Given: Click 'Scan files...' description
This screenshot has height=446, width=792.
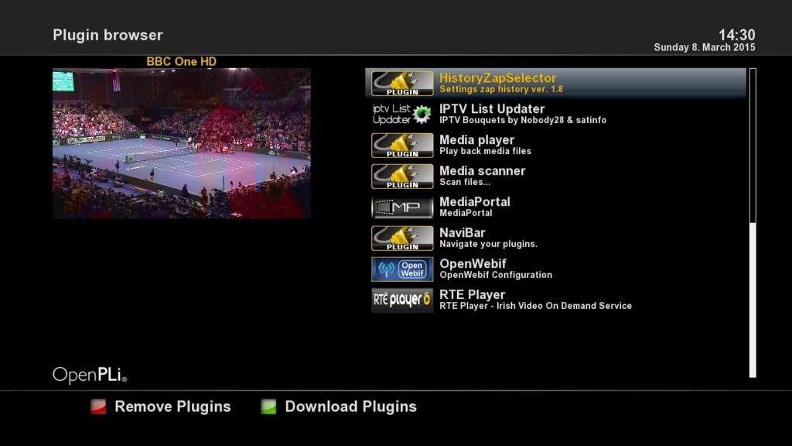Looking at the screenshot, I should [x=464, y=182].
